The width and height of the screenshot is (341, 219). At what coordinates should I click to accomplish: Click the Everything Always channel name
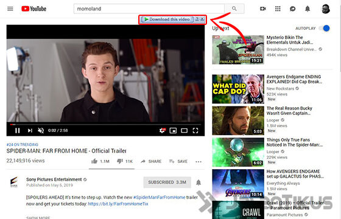[x=283, y=183]
